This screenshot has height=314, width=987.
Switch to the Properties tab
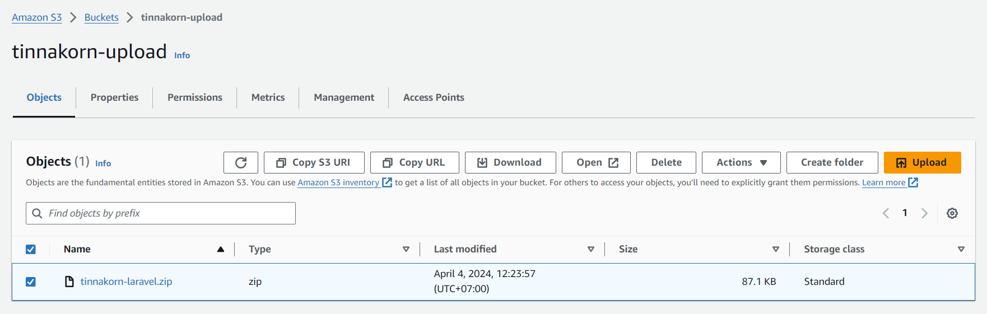pyautogui.click(x=114, y=97)
